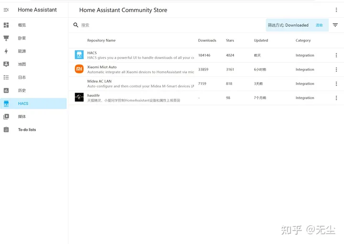344x244 pixels.
Task: Open the 地图 map icon in sidebar
Action: pyautogui.click(x=6, y=64)
